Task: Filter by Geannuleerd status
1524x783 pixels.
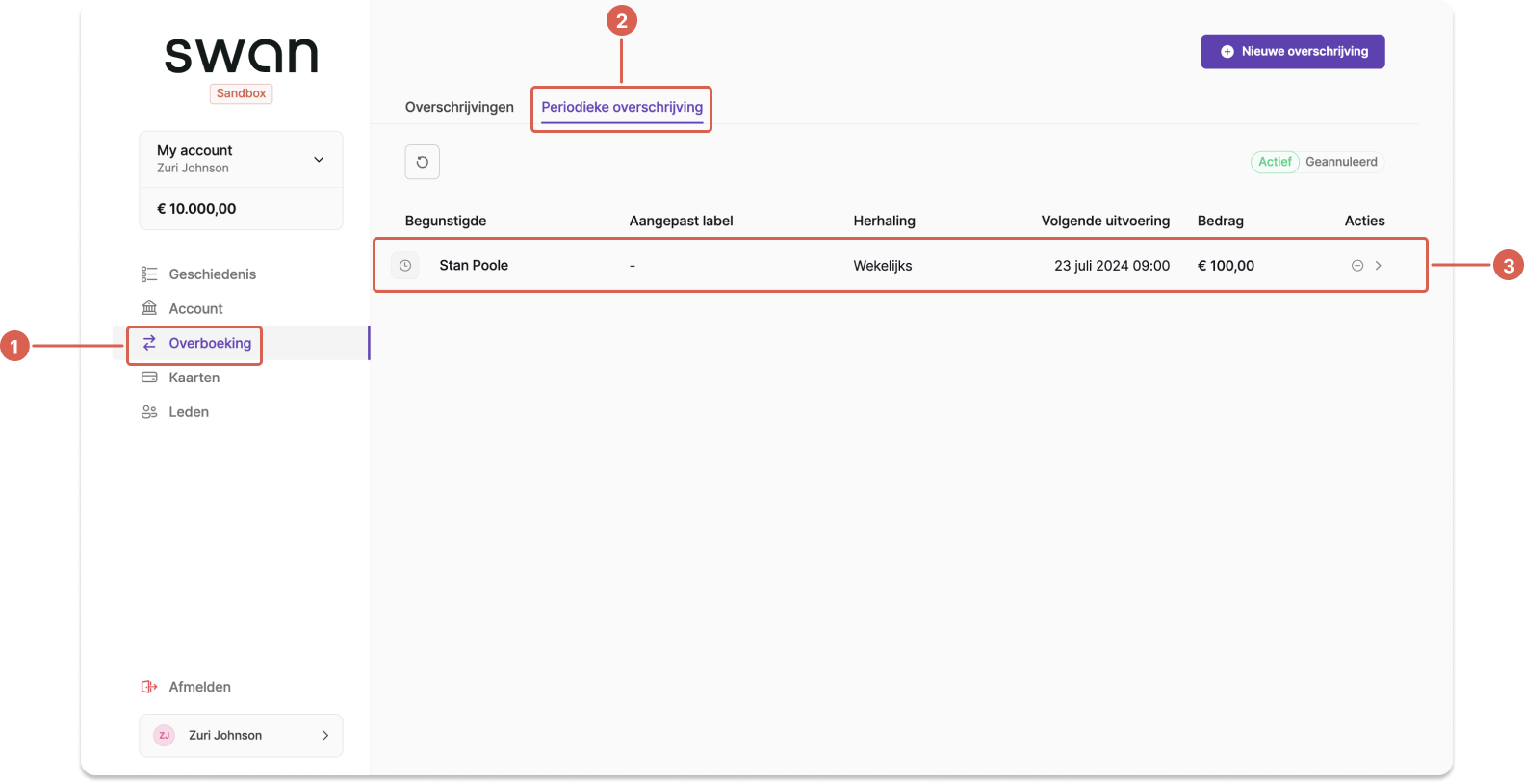Action: (x=1341, y=162)
